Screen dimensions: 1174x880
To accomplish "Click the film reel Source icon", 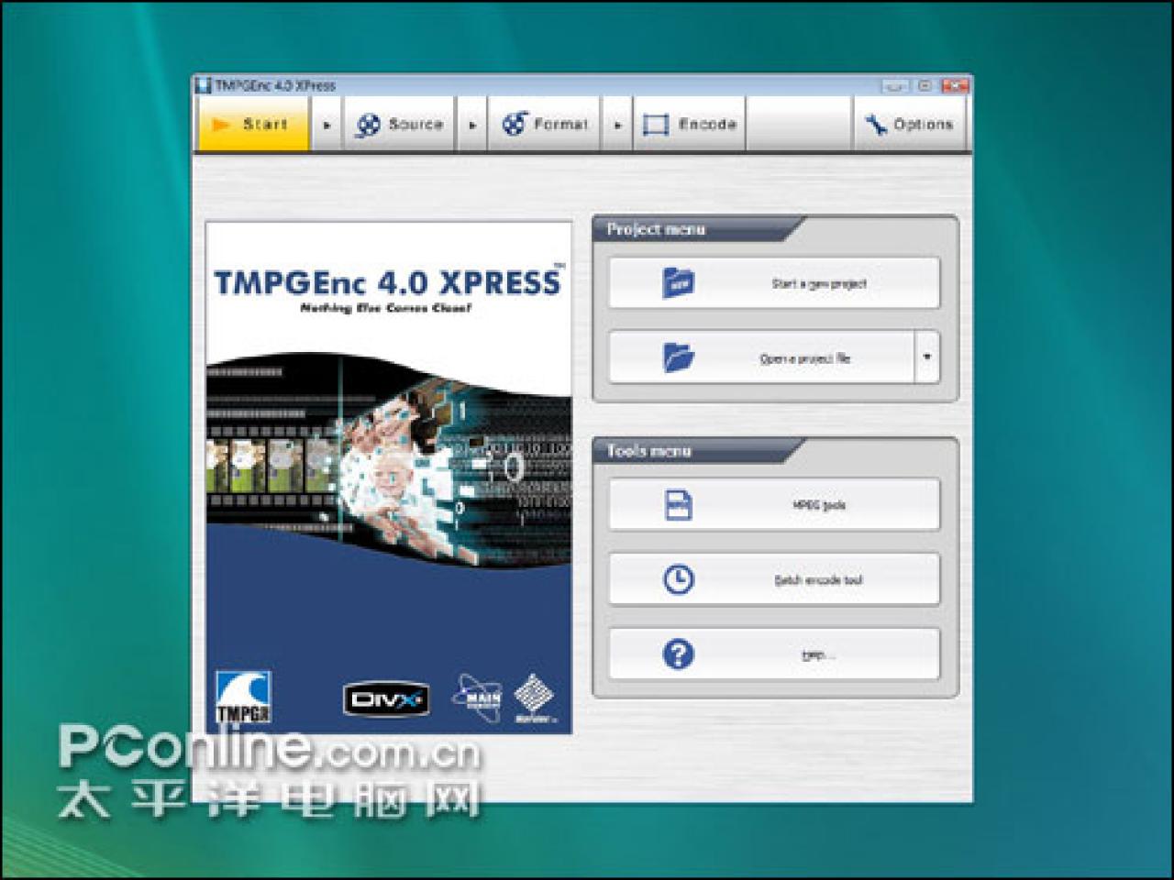I will [368, 125].
